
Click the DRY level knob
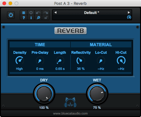tap(44, 94)
